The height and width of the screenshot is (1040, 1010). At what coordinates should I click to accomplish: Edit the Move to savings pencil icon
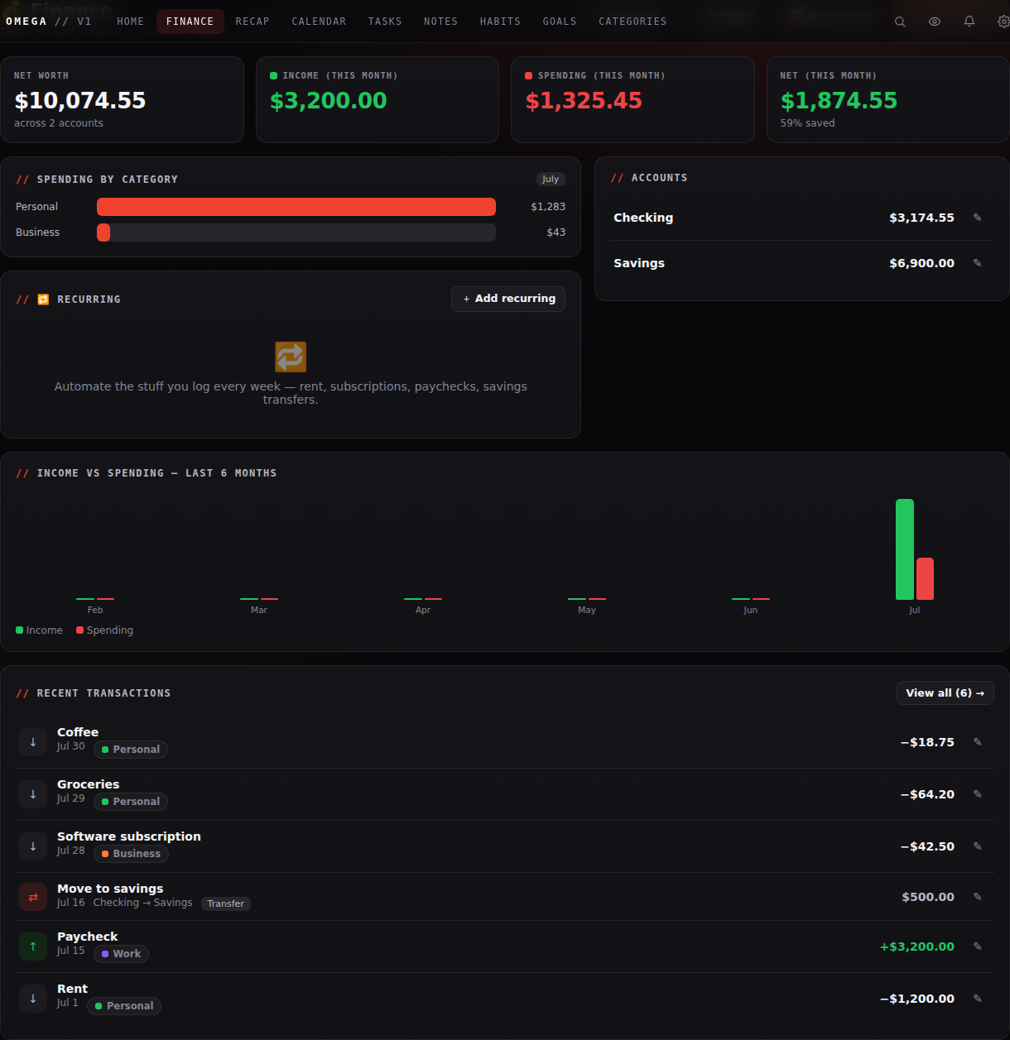[x=978, y=897]
